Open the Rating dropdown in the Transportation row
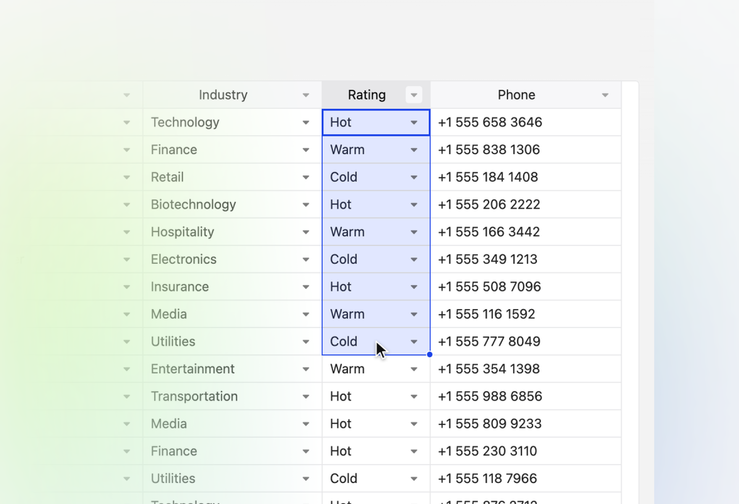The height and width of the screenshot is (504, 739). 414,396
